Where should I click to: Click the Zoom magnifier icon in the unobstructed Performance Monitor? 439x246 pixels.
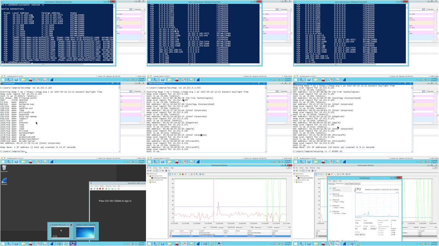tap(197, 174)
